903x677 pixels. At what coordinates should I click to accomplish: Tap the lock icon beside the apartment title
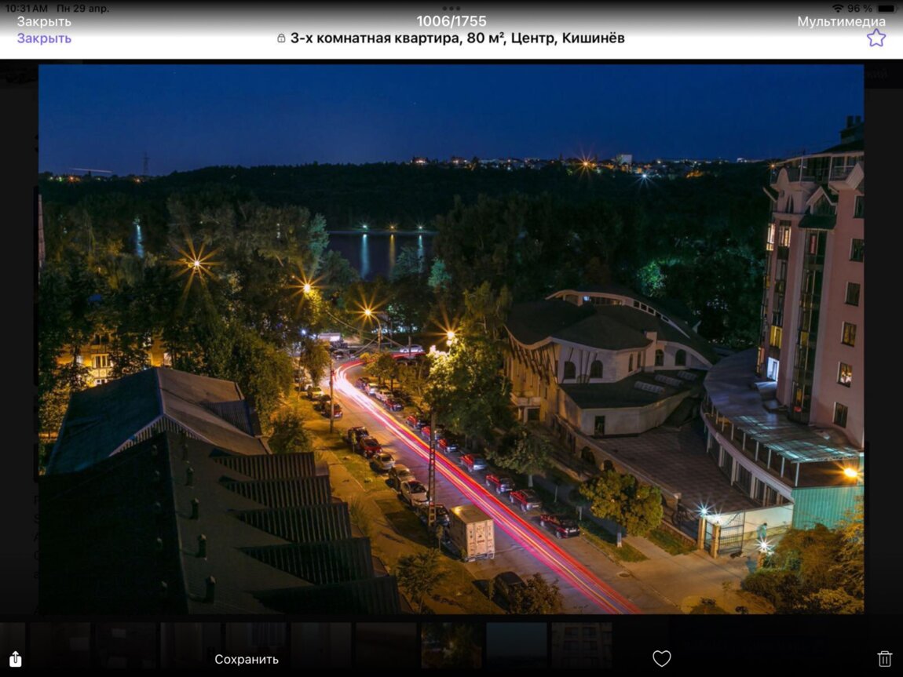[x=281, y=38]
